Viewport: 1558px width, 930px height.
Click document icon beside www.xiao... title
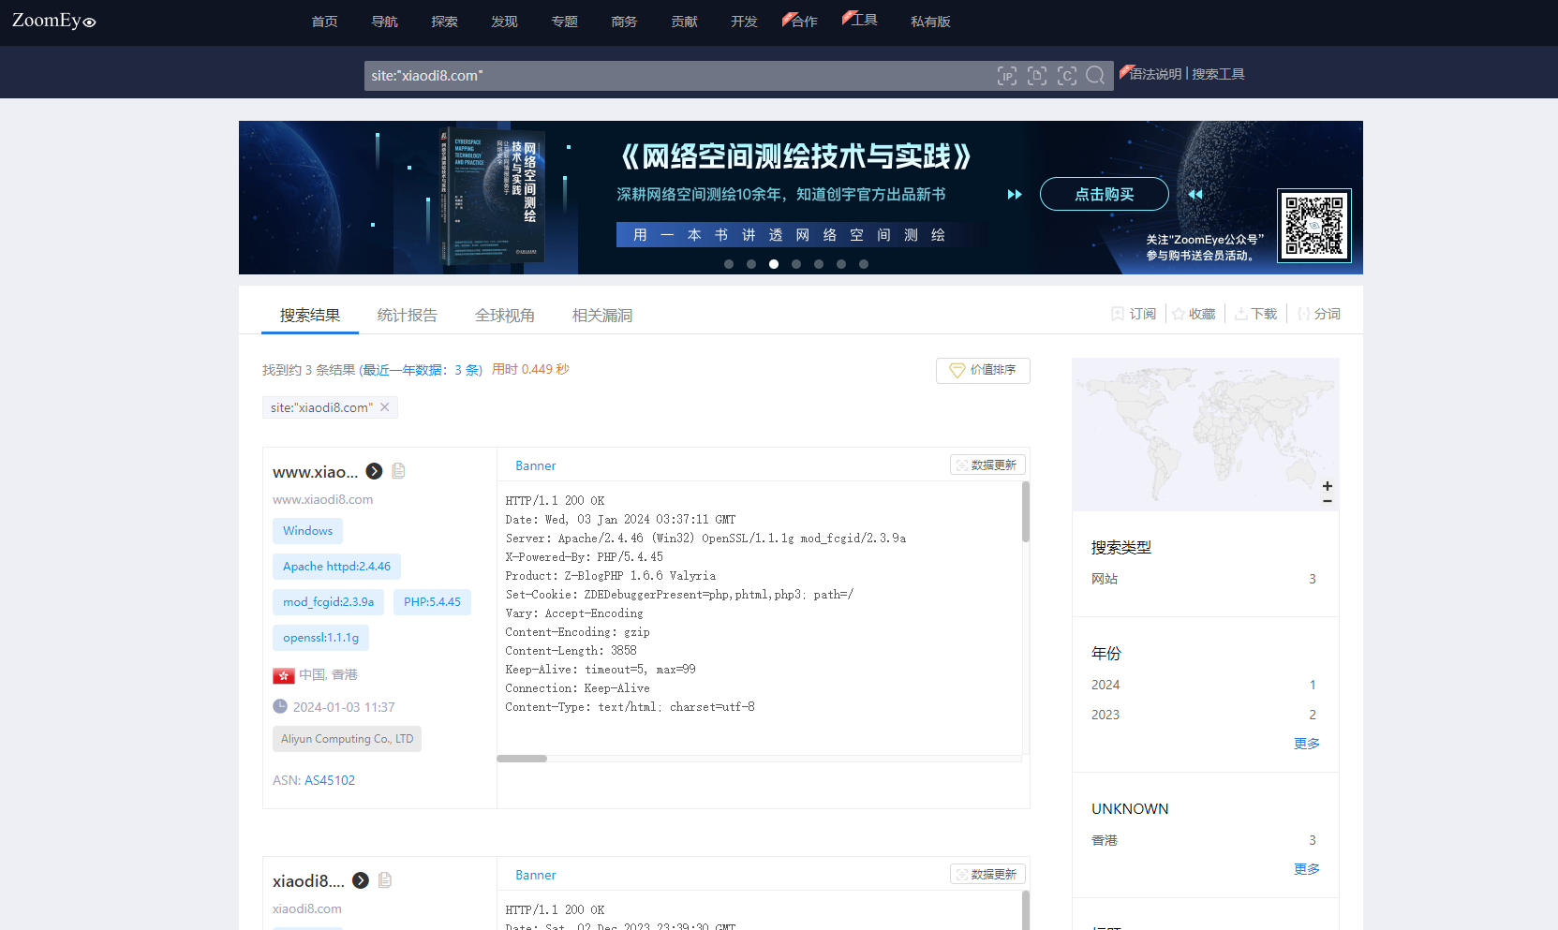point(398,471)
